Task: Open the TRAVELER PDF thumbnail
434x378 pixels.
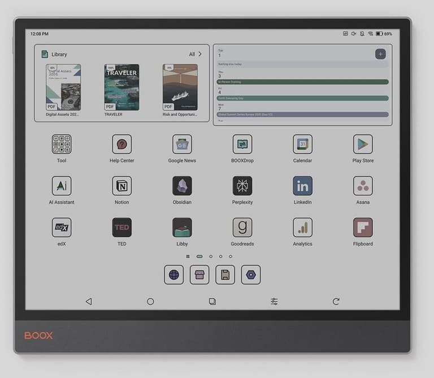Action: pyautogui.click(x=121, y=87)
